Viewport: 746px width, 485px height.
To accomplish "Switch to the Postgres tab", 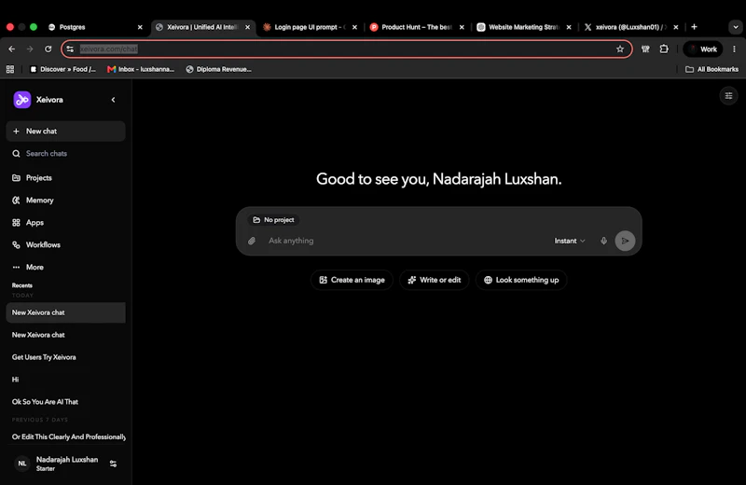I will point(95,27).
